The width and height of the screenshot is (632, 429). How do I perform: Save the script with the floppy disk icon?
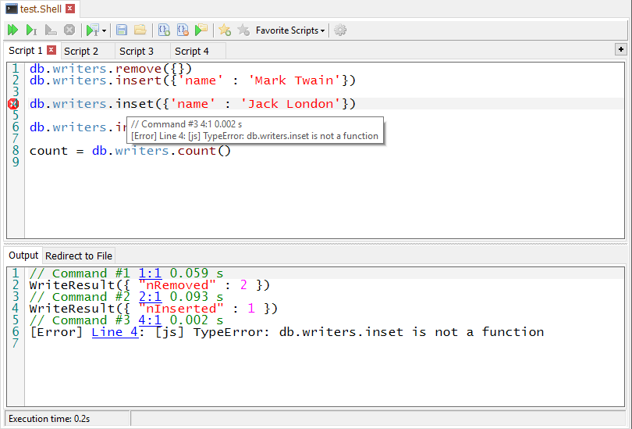(x=122, y=30)
